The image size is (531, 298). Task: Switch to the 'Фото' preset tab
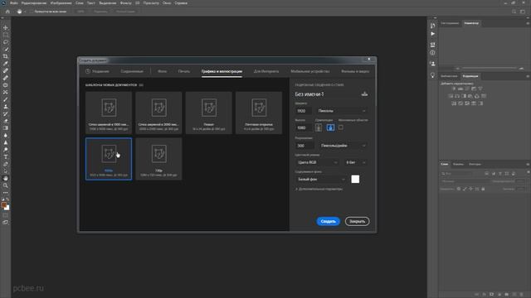pos(163,71)
